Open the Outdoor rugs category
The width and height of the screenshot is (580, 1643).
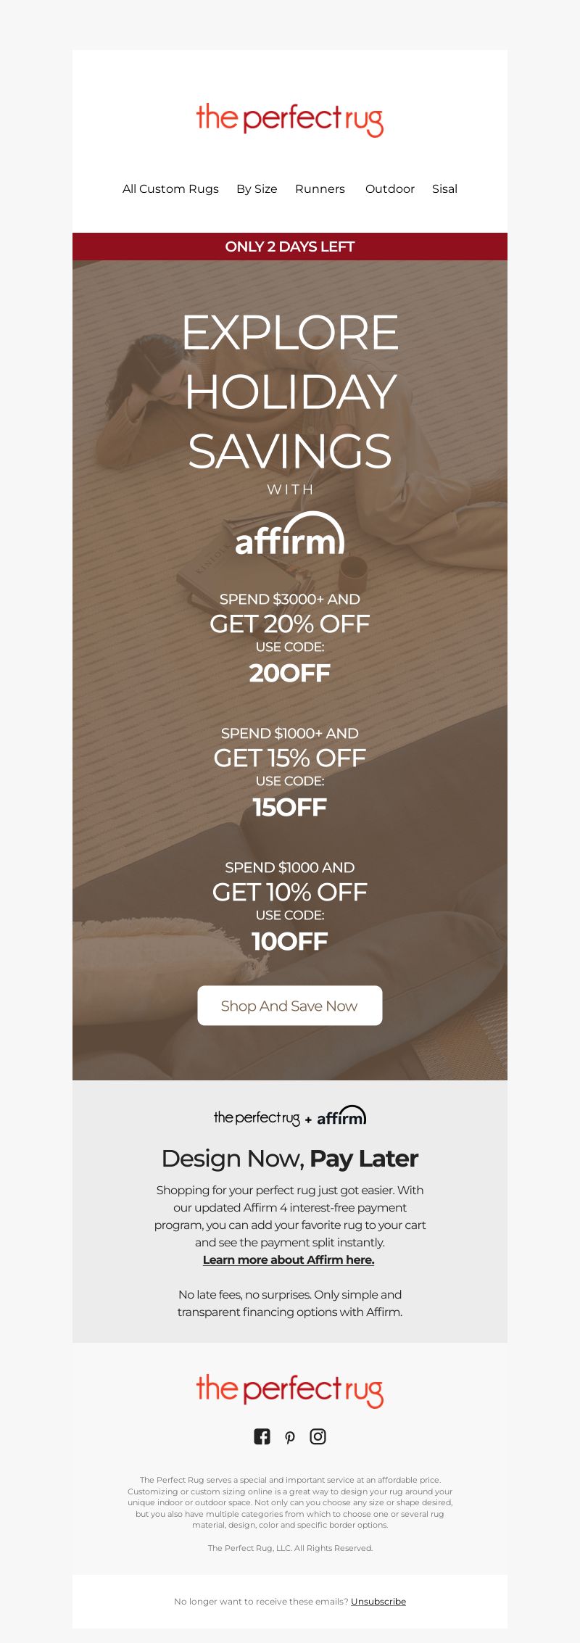click(390, 189)
